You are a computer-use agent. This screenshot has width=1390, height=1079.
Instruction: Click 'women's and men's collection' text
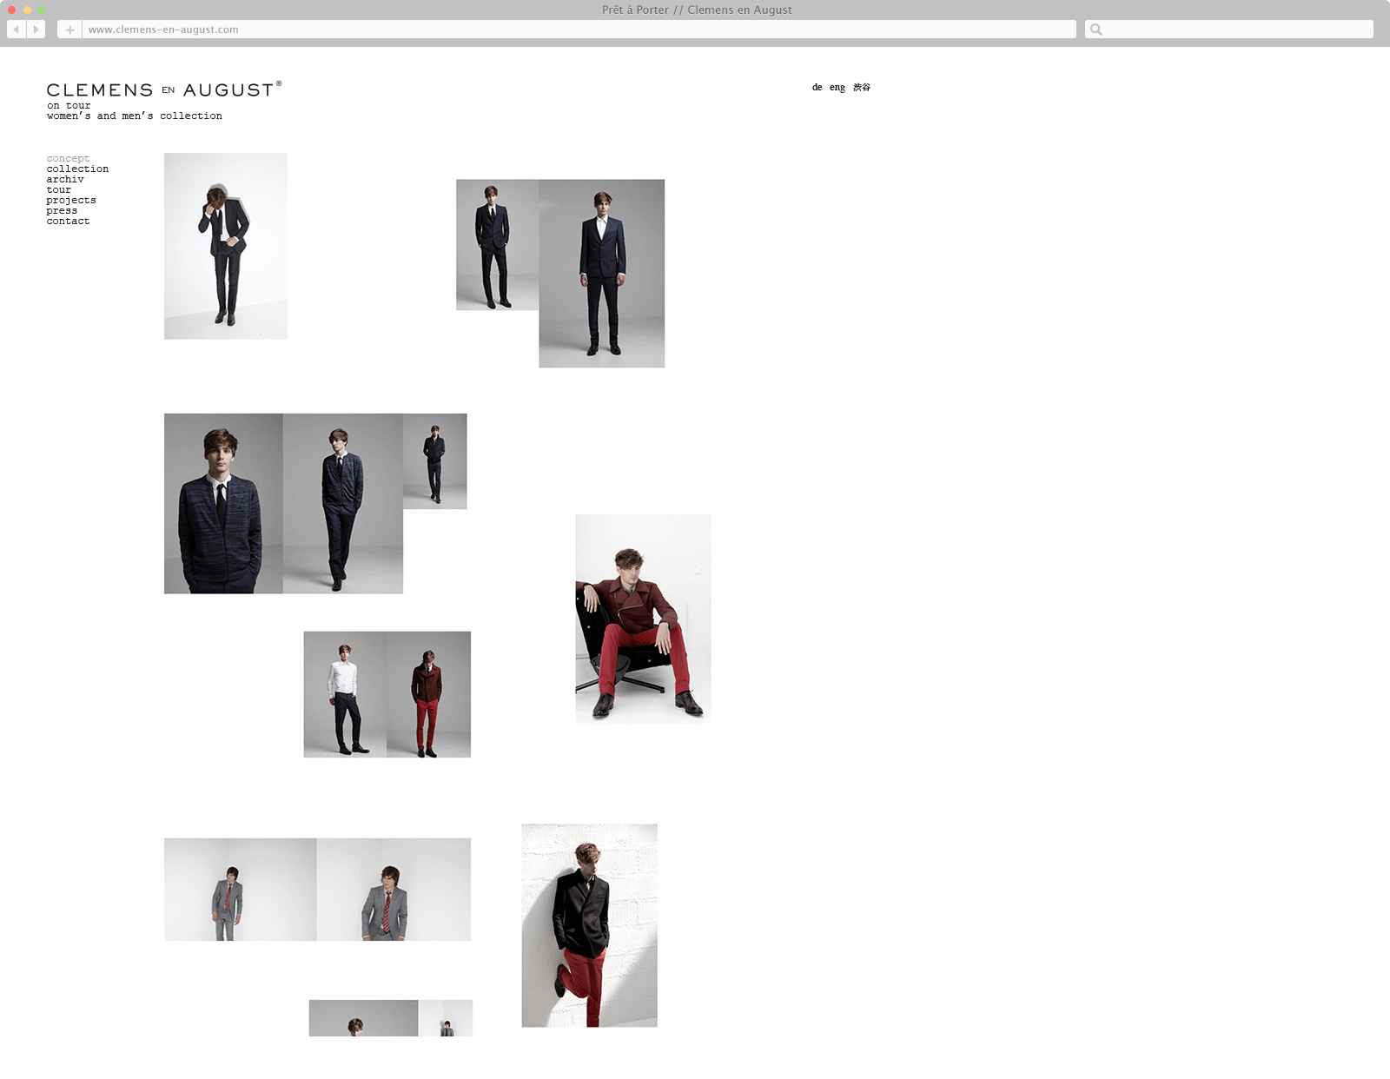pyautogui.click(x=135, y=116)
